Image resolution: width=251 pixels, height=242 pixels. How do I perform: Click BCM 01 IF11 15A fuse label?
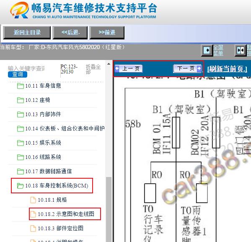click(x=161, y=134)
